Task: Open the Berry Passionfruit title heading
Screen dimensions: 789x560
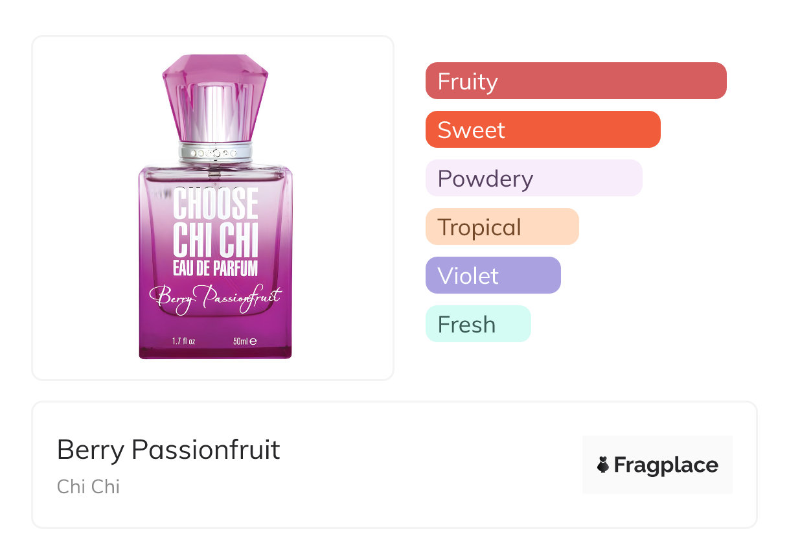Action: (x=168, y=450)
